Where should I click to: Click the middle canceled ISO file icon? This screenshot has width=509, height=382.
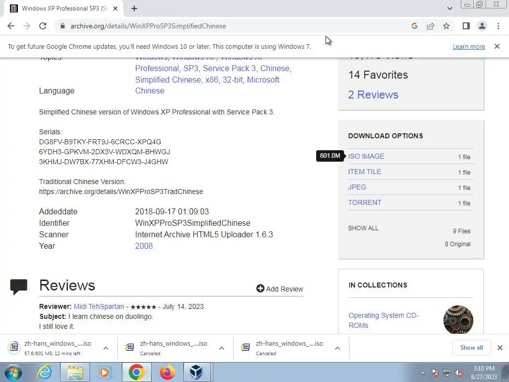click(130, 347)
